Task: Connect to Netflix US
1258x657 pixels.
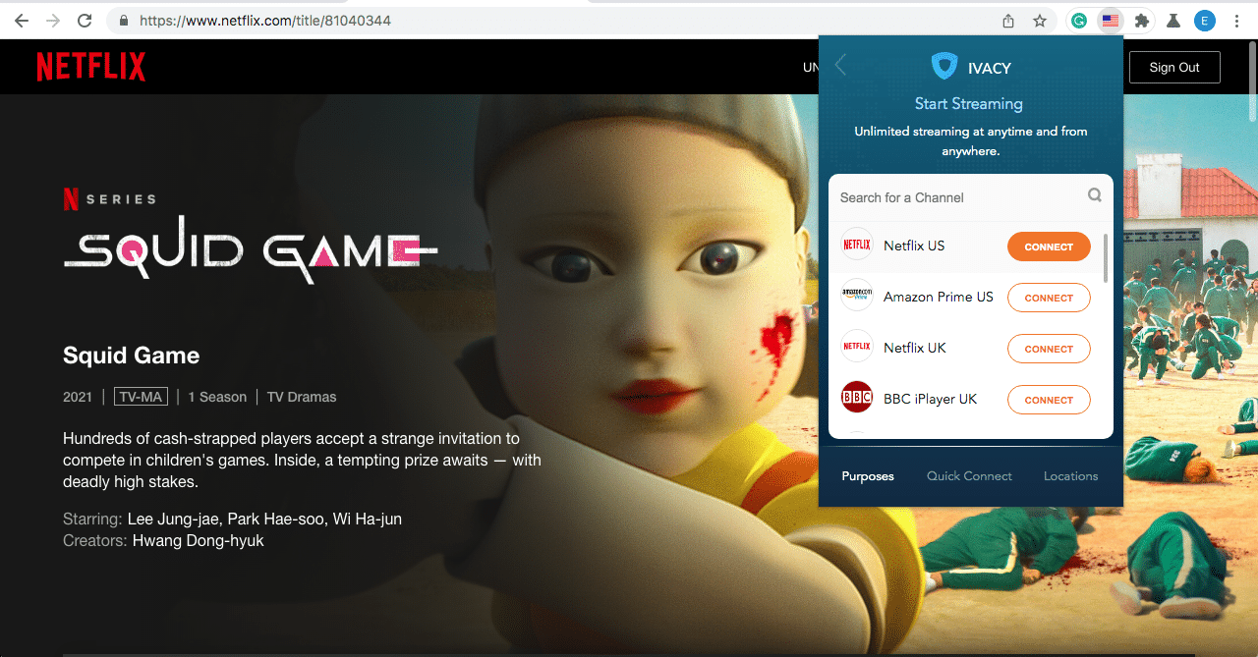Action: click(x=1049, y=246)
